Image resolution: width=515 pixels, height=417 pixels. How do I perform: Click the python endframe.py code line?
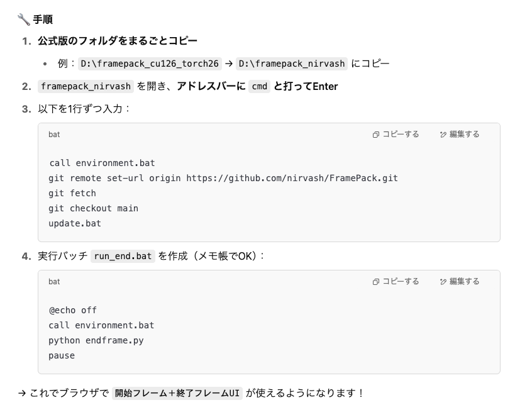click(x=96, y=340)
